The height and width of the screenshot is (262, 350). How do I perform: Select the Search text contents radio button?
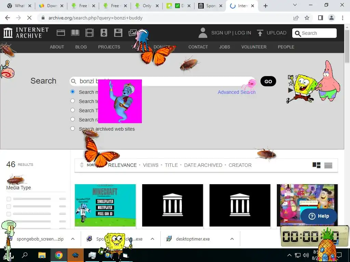[x=72, y=101]
